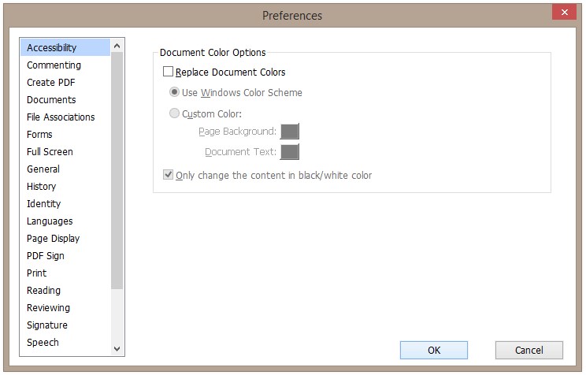Toggle Only change black/white content checkbox

point(169,175)
